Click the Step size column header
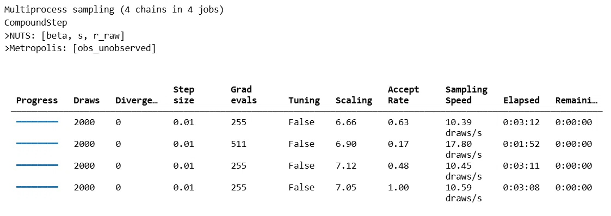 [183, 95]
